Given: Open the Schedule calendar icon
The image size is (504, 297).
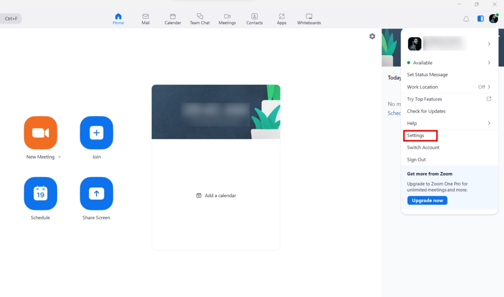Looking at the screenshot, I should click(x=40, y=194).
